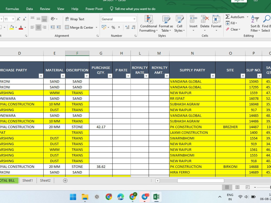
Task: Insert cells using Insert button
Action: (193, 24)
